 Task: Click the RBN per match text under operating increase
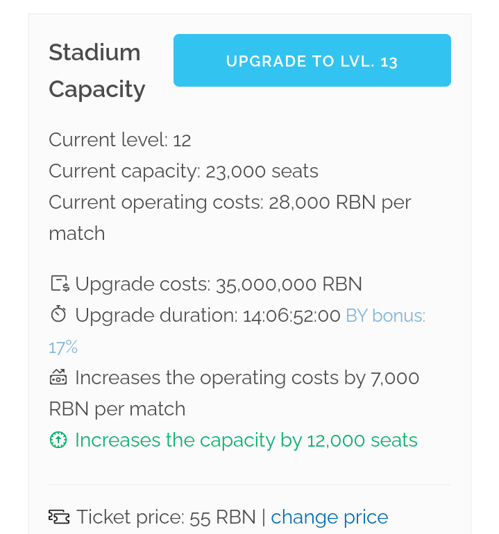[117, 408]
